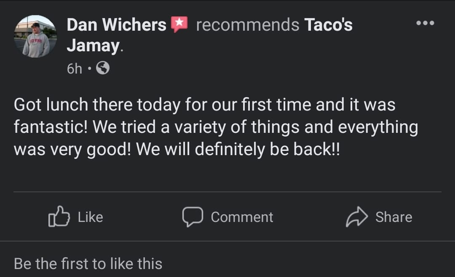Click the thumbs-up Like icon
This screenshot has width=455, height=277.
pos(59,216)
